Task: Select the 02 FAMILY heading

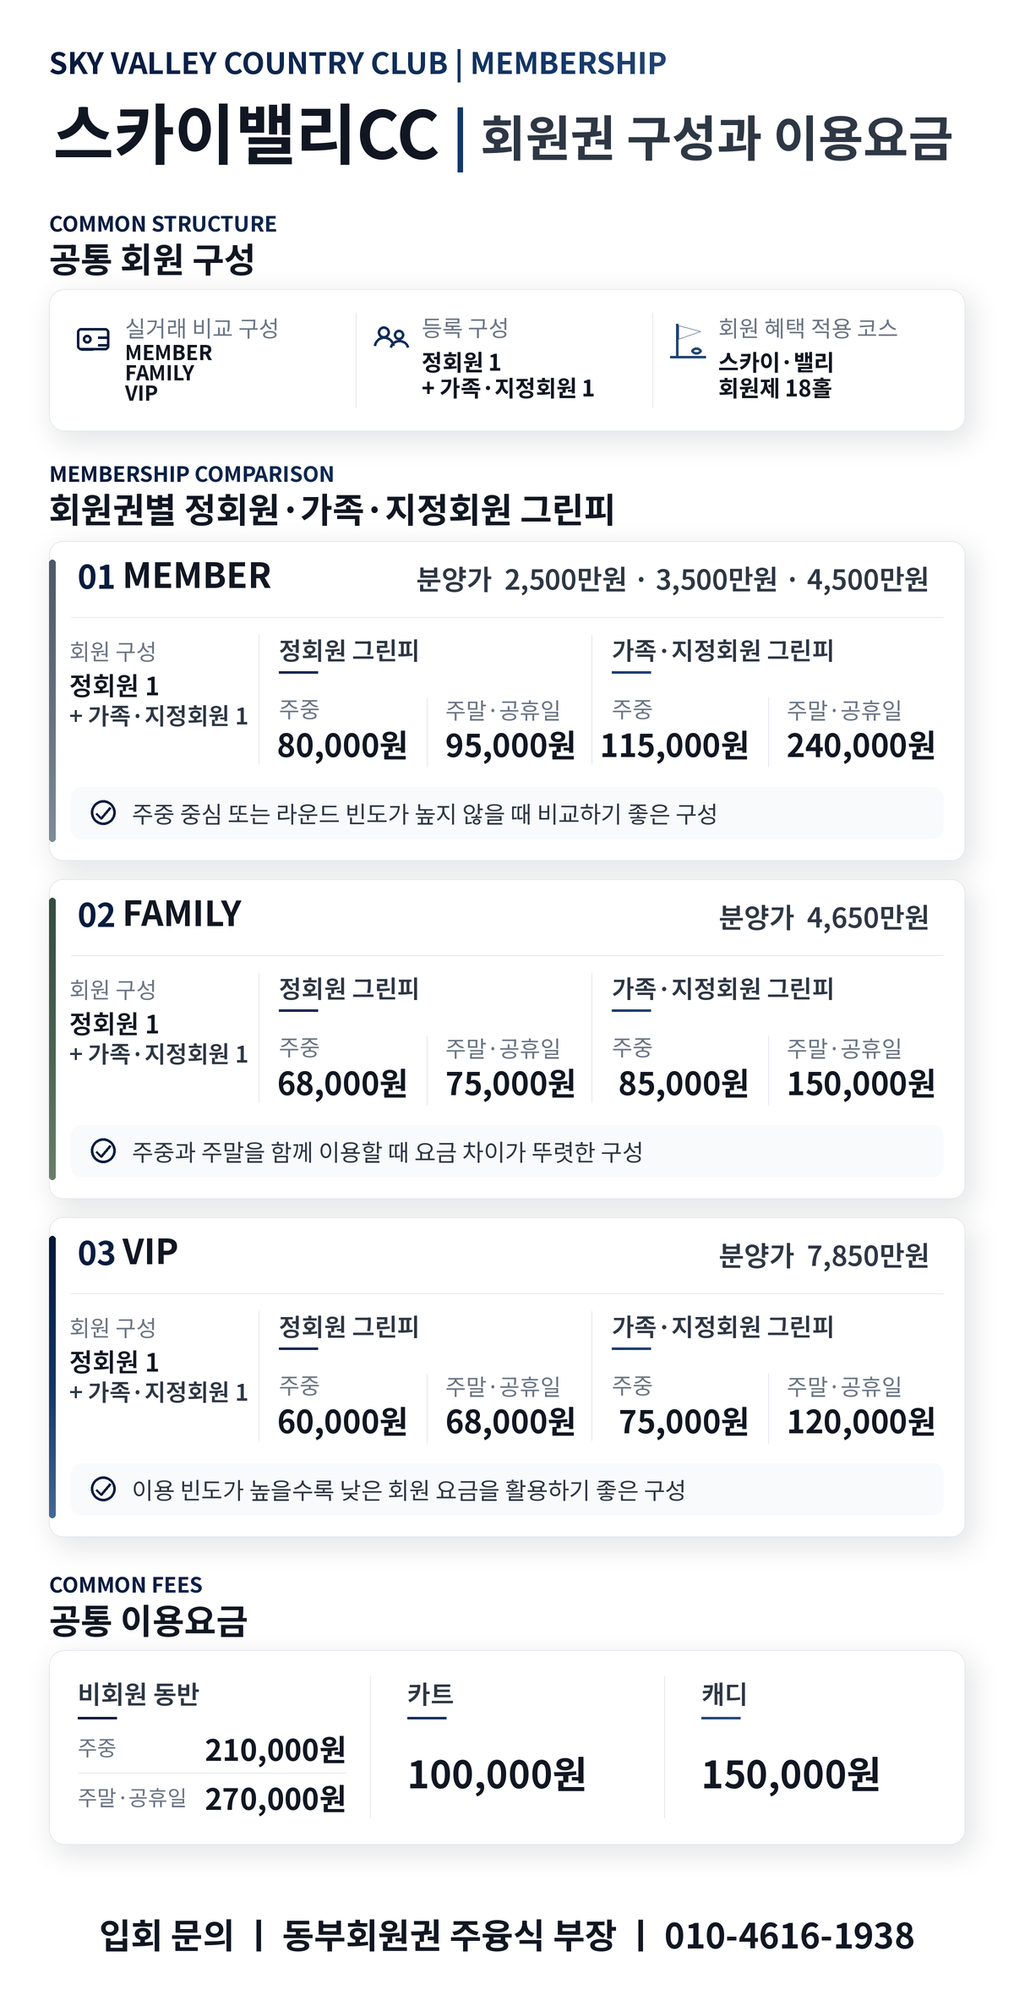Action: [160, 915]
